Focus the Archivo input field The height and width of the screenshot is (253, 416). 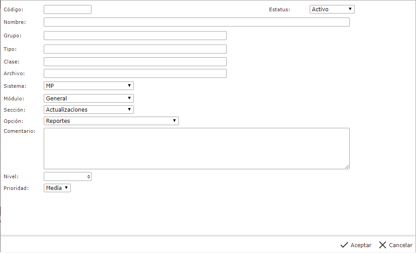pyautogui.click(x=135, y=73)
